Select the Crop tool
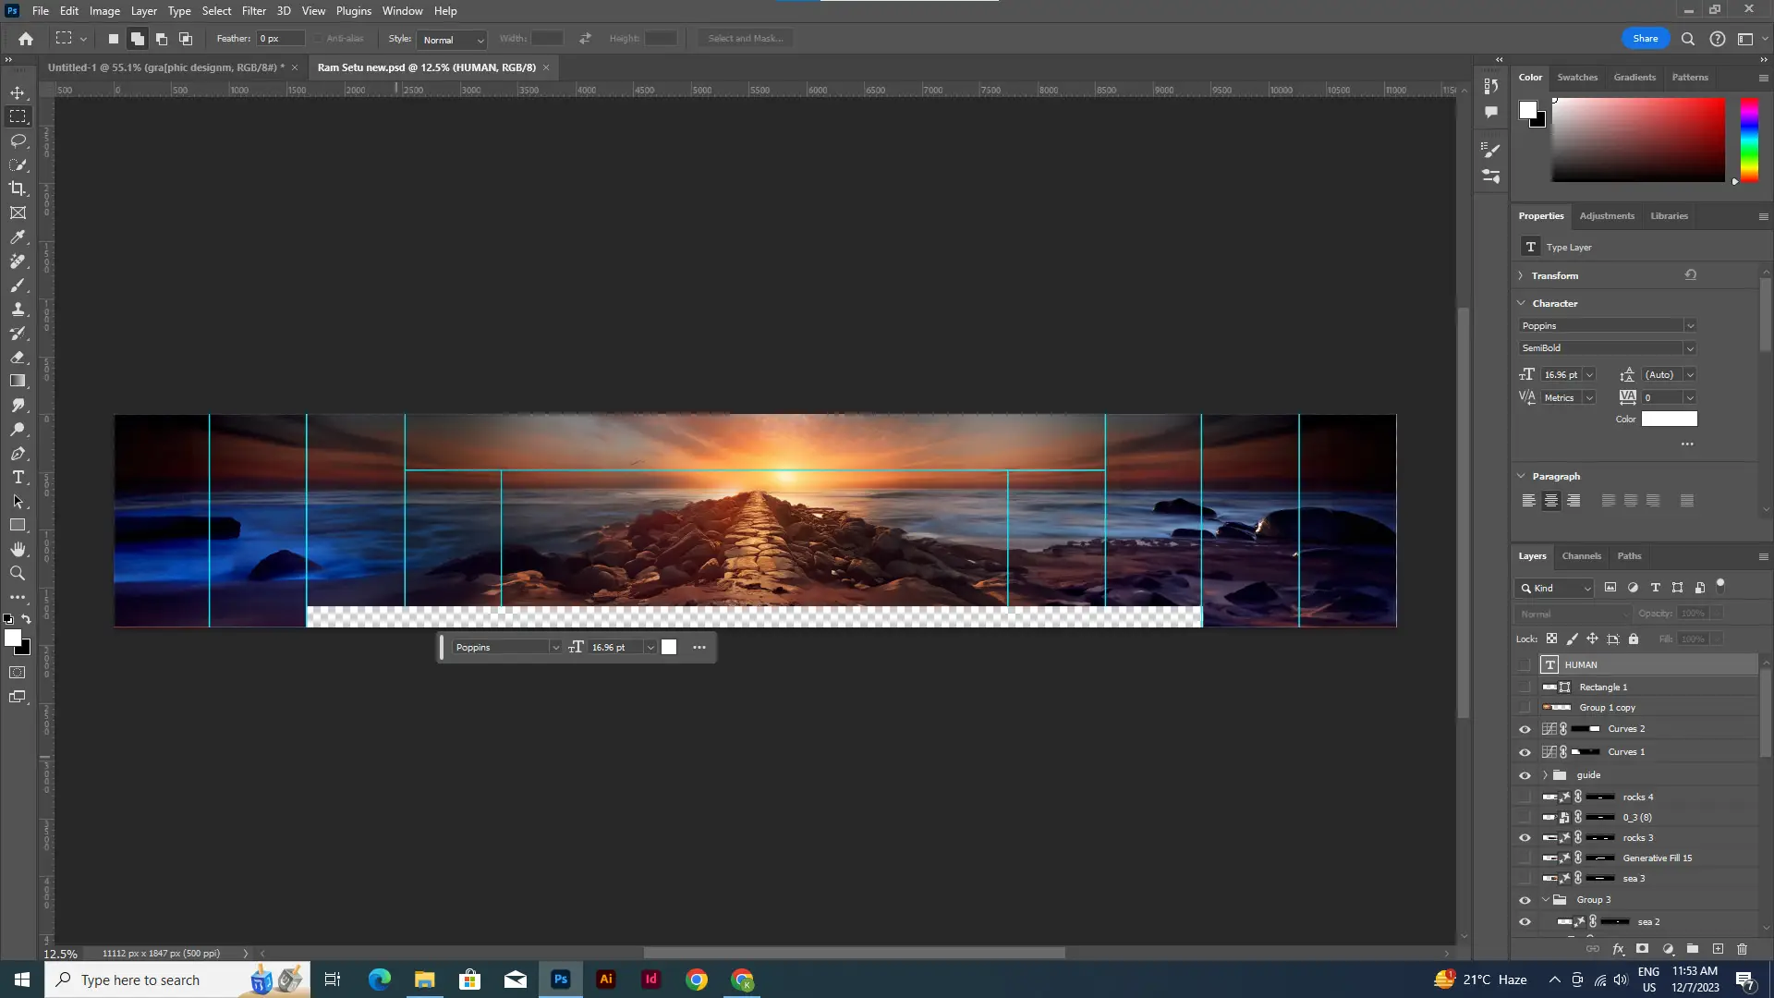1774x998 pixels. [18, 189]
